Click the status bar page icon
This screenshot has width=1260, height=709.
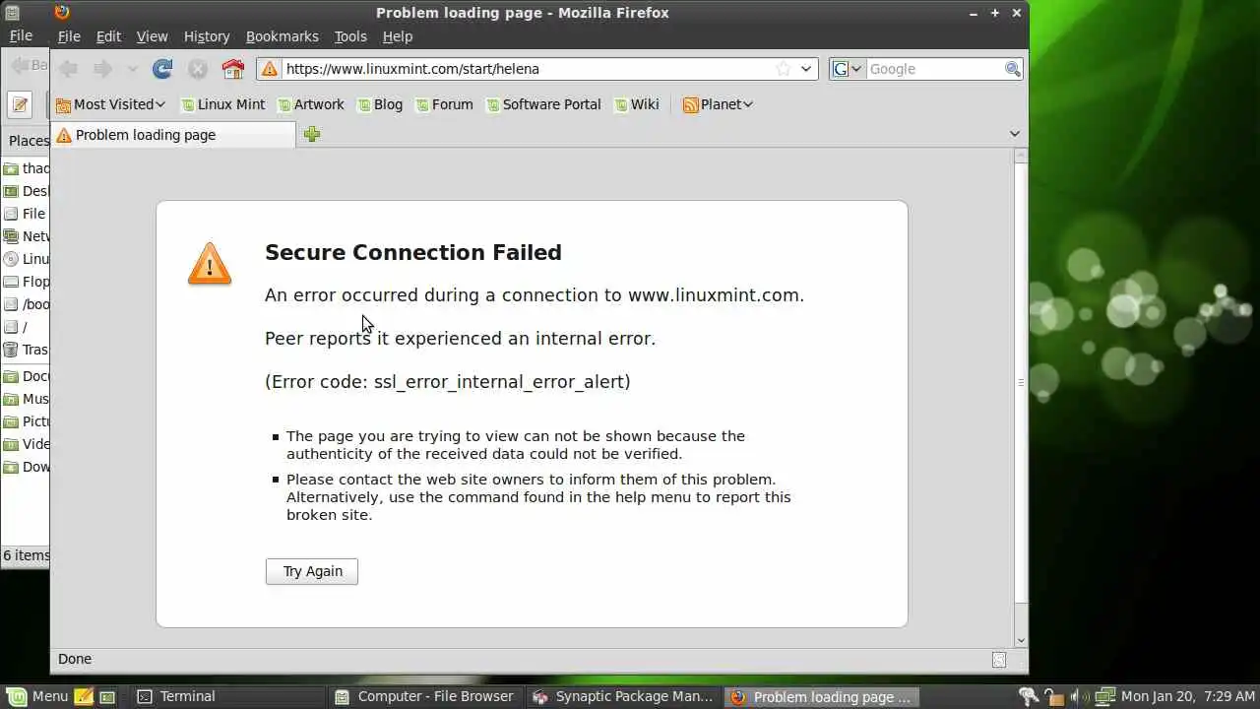pyautogui.click(x=999, y=660)
